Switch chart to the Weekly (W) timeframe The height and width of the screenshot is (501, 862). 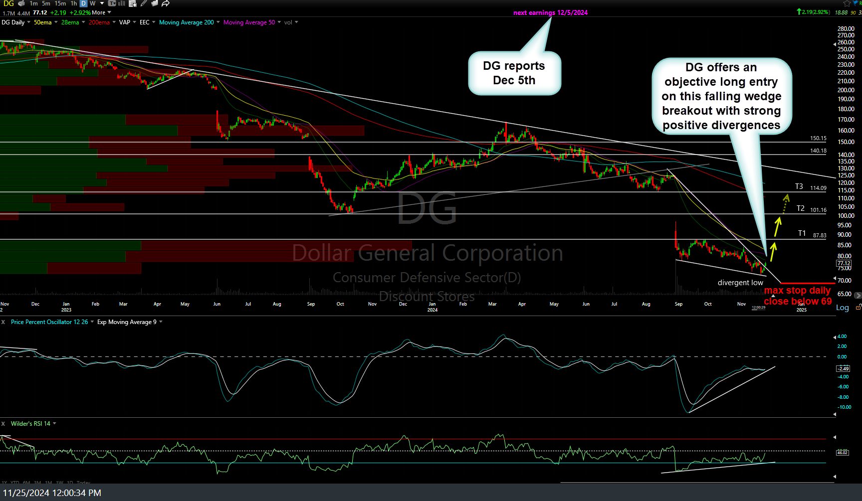(x=92, y=3)
